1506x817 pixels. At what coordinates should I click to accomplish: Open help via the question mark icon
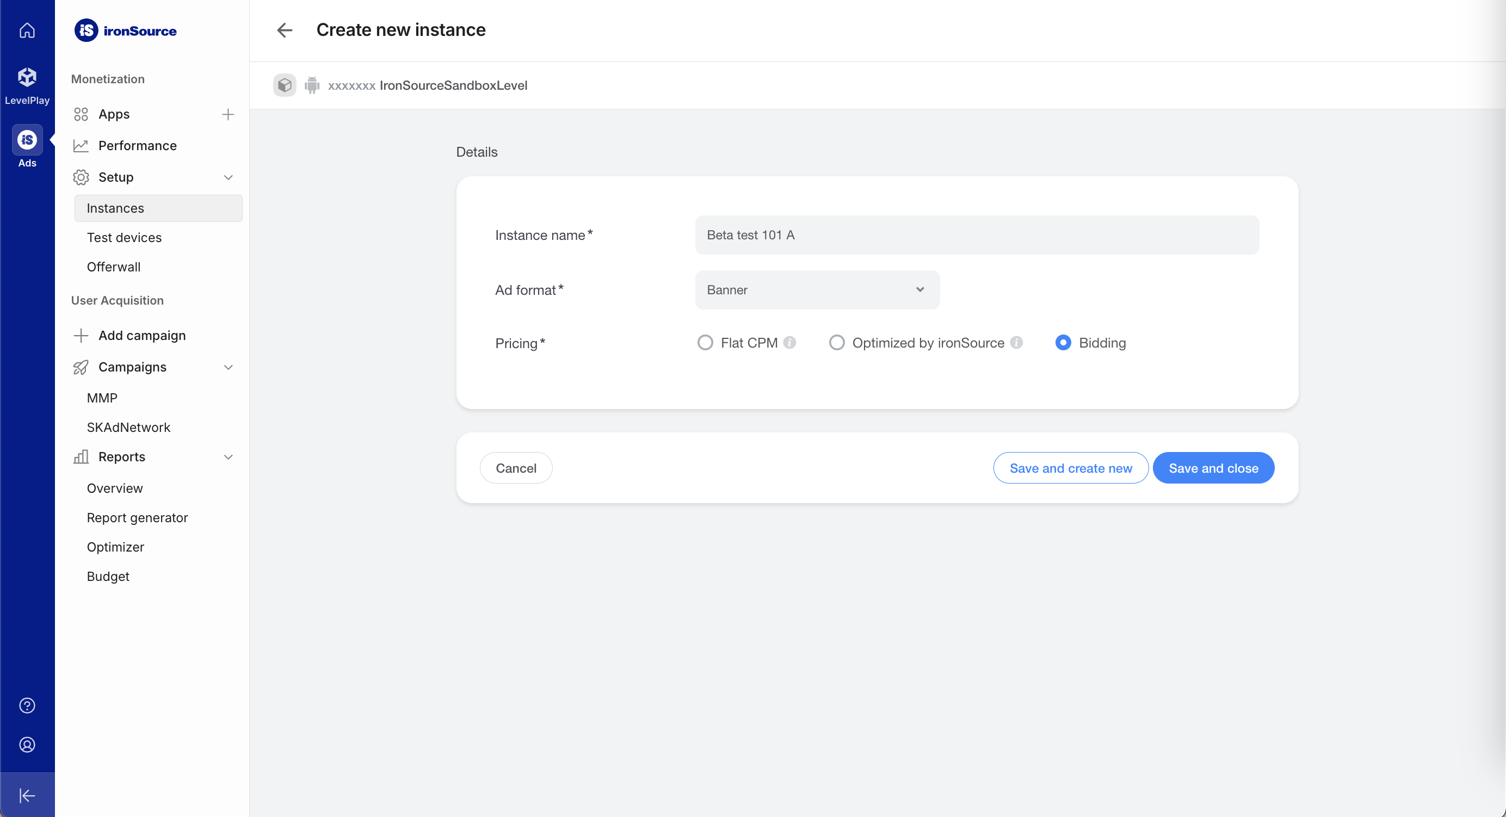pyautogui.click(x=27, y=705)
